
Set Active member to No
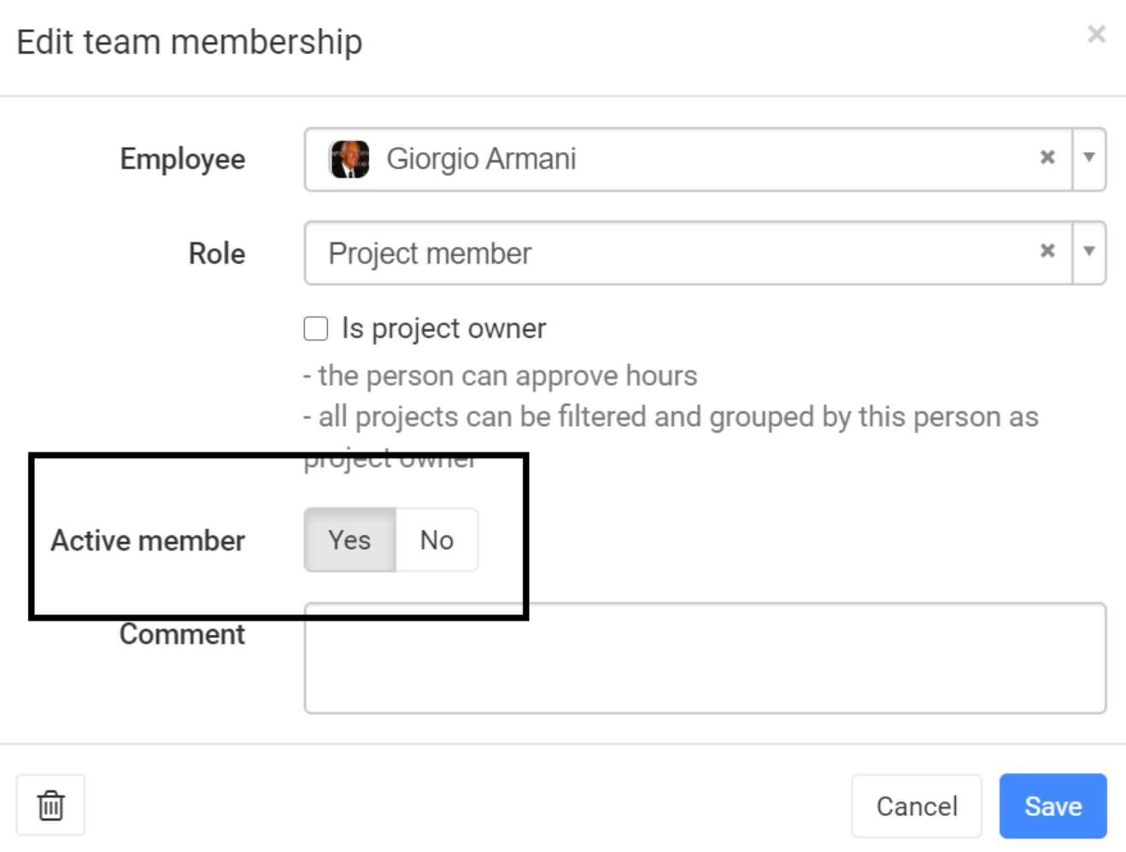click(x=437, y=540)
